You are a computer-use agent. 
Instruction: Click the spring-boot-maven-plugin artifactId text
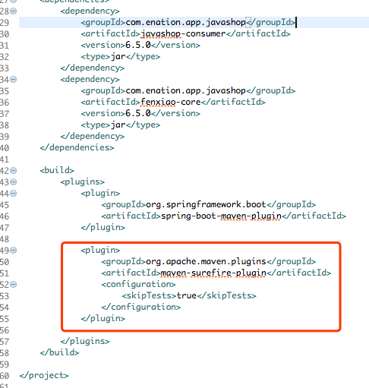point(221,216)
